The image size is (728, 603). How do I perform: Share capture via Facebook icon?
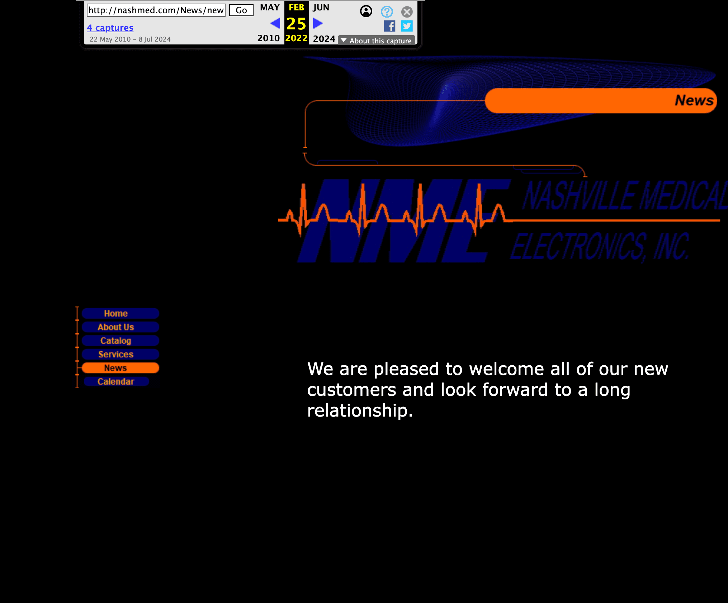(389, 26)
